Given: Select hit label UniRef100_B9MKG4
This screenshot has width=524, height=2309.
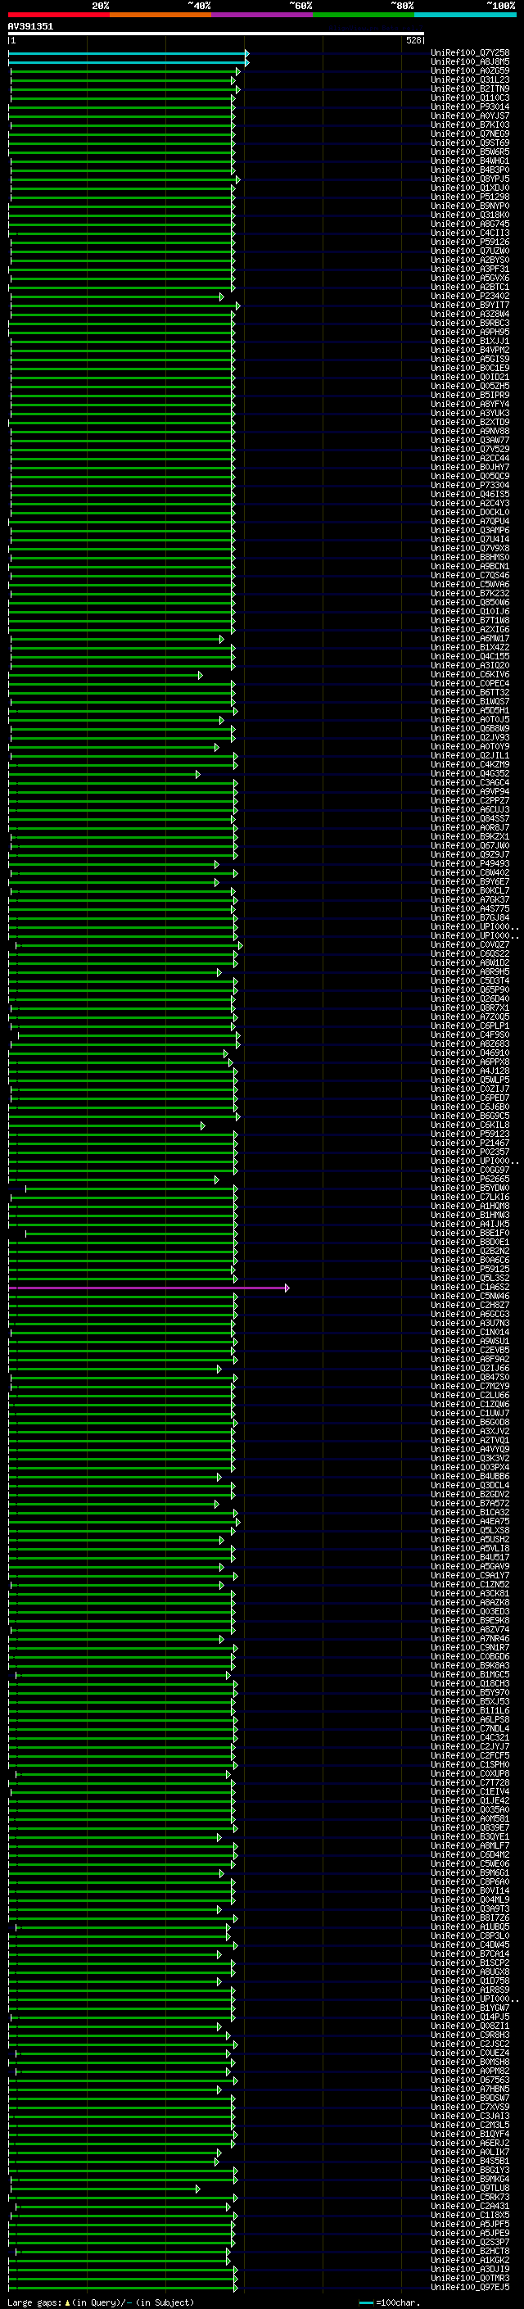Looking at the screenshot, I should pos(469,2179).
